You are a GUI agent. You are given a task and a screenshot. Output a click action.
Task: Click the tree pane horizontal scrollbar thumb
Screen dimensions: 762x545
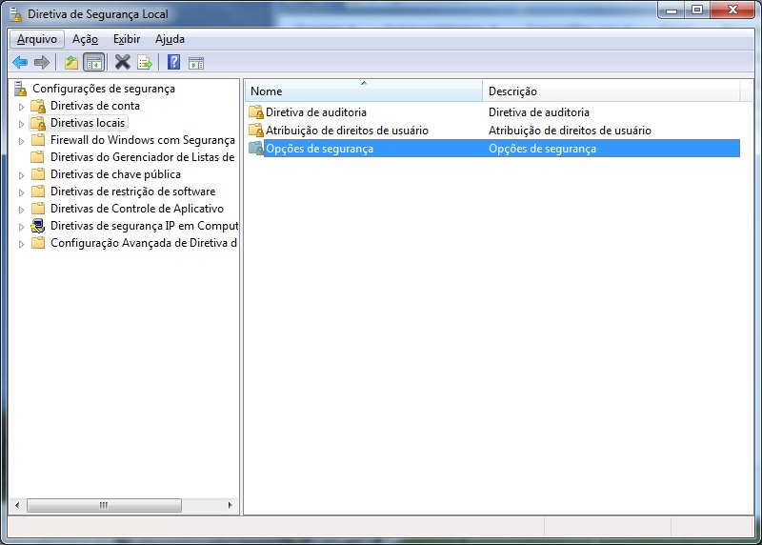point(104,505)
